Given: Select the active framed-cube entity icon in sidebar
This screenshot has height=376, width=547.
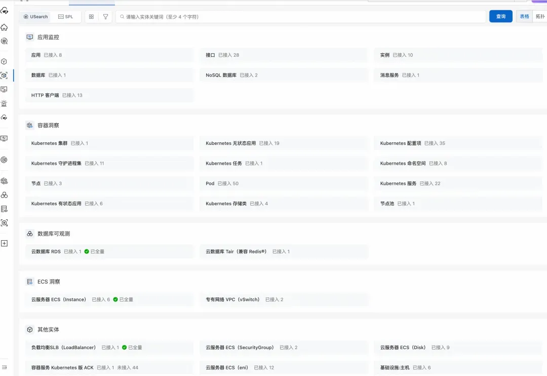Looking at the screenshot, I should pos(4,76).
